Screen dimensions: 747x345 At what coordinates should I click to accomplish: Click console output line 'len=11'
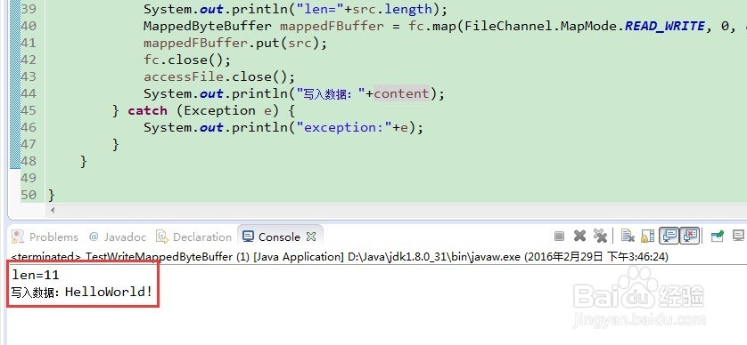[36, 275]
